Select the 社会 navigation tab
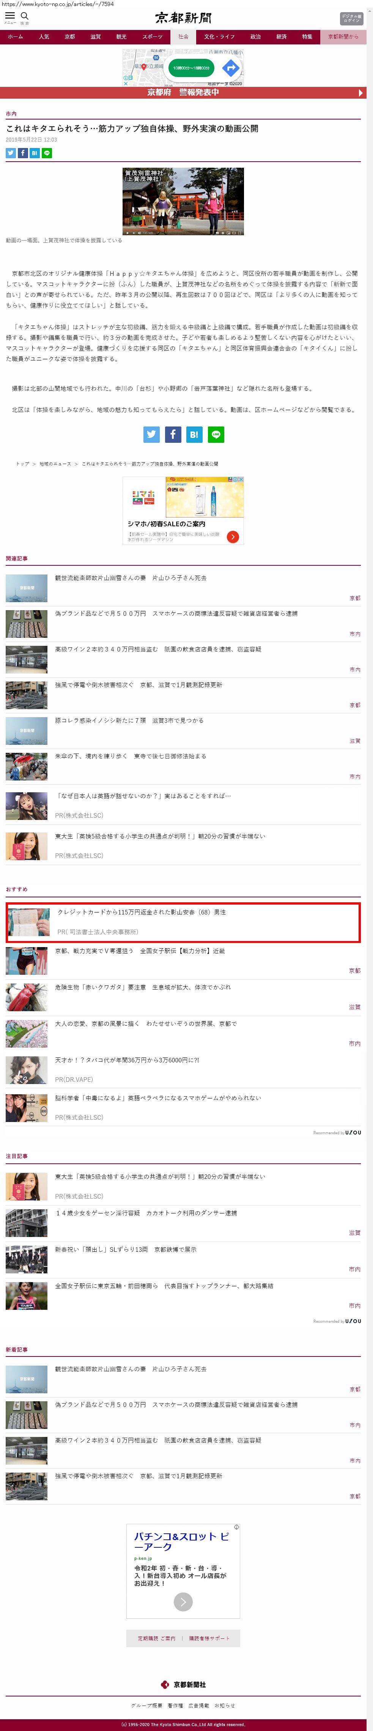 184,36
